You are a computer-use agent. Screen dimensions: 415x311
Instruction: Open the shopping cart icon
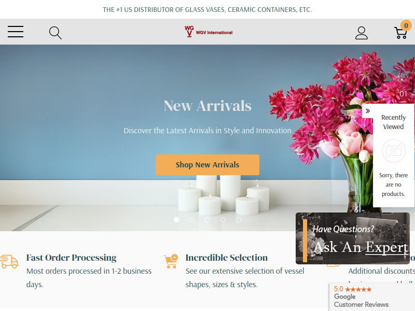point(400,33)
